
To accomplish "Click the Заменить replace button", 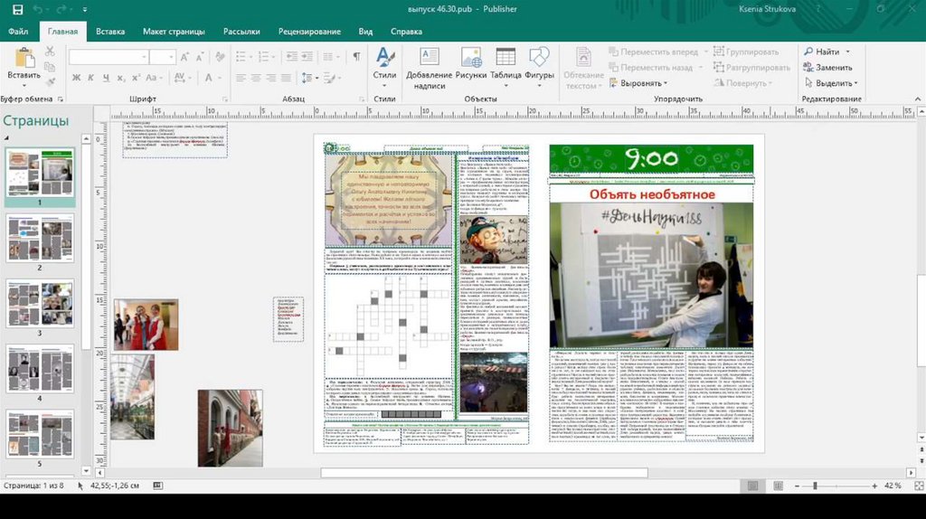I will pos(833,68).
